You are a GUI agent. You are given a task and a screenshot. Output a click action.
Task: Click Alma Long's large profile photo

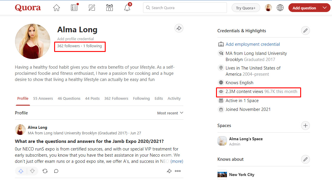tap(33, 41)
